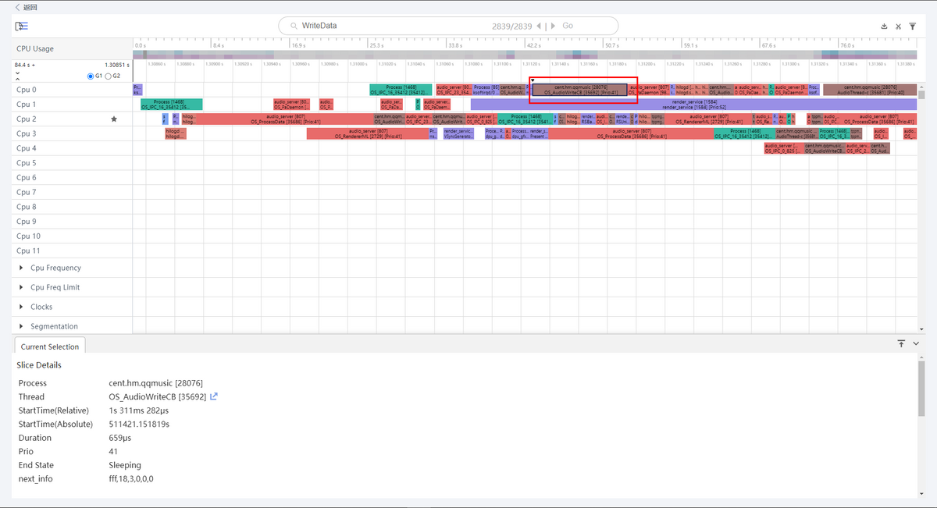The width and height of the screenshot is (937, 508).
Task: Click the sidebar menu toggle icon
Action: 22,26
